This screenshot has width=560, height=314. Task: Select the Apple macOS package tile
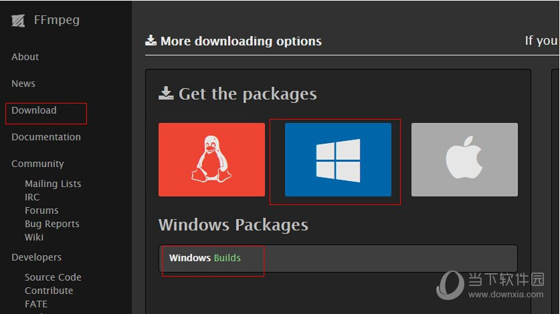[464, 160]
